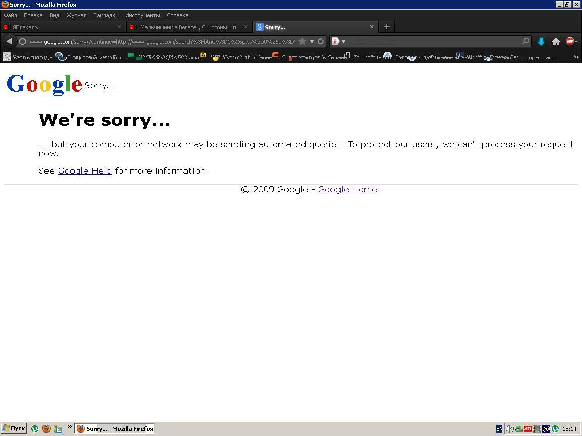The height and width of the screenshot is (436, 582).
Task: Close the Мальчишник в Вегасе tab
Action: (246, 27)
